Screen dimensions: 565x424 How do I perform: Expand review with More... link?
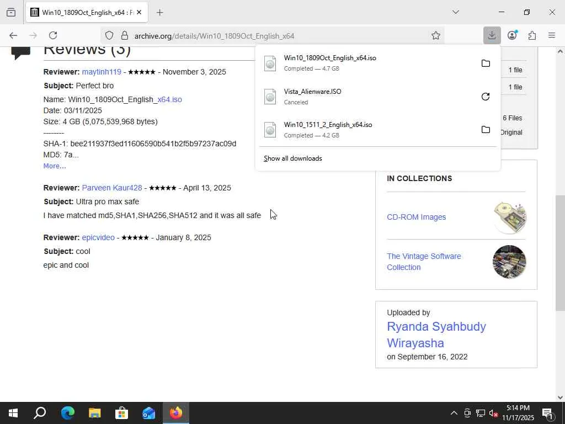[x=55, y=166]
